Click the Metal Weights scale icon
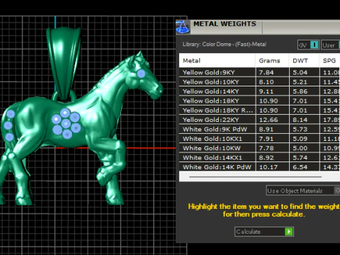This screenshot has height=255, width=340. [x=183, y=27]
